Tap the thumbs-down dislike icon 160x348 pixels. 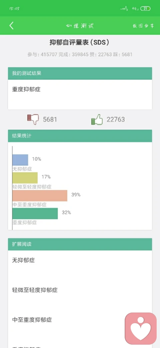[33, 119]
